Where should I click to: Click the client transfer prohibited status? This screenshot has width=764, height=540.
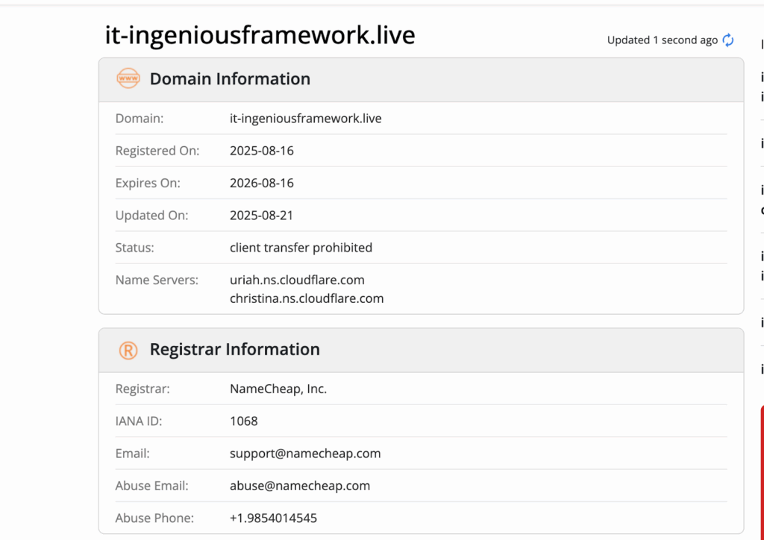click(301, 248)
